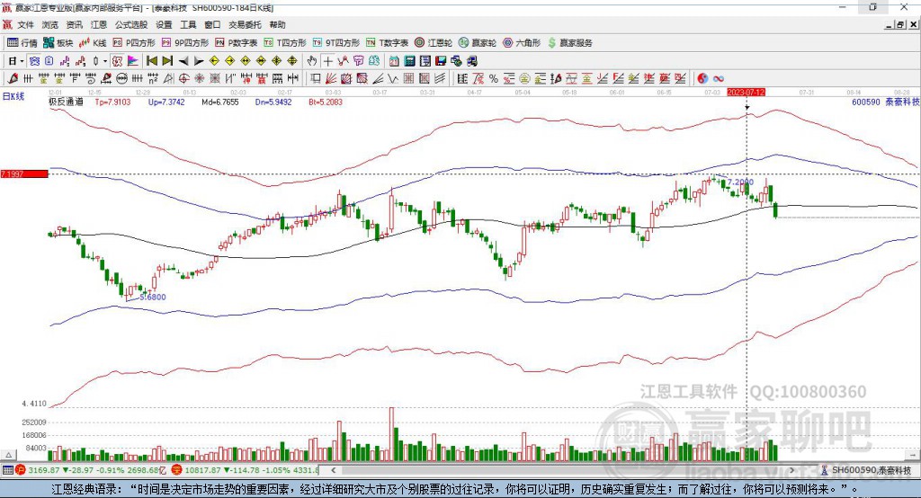Open the 板块 sector view
This screenshot has height=498, width=921.
click(58, 43)
